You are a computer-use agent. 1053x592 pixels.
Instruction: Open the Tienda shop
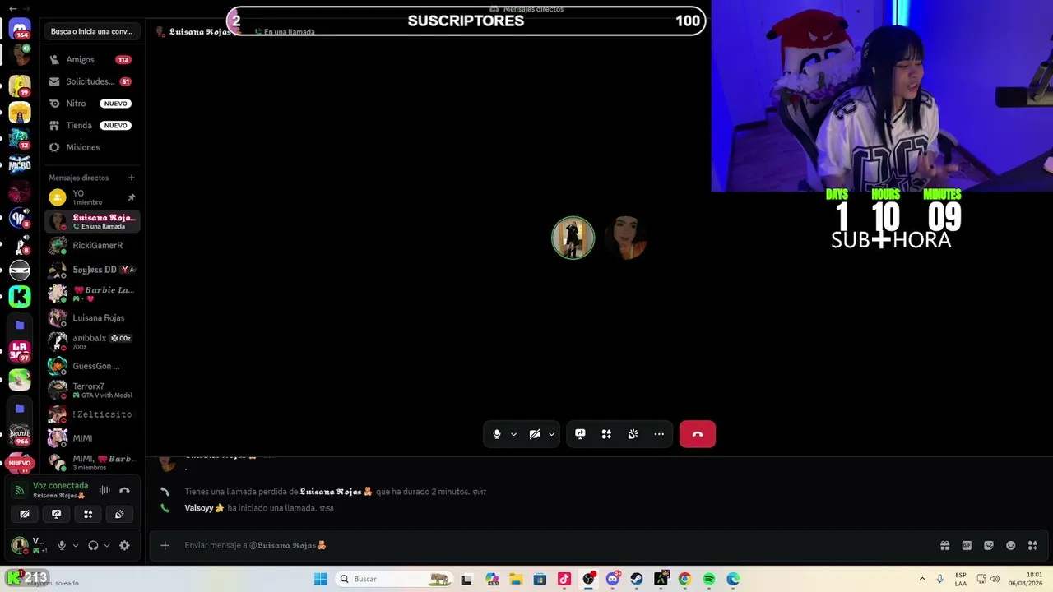pos(91,125)
